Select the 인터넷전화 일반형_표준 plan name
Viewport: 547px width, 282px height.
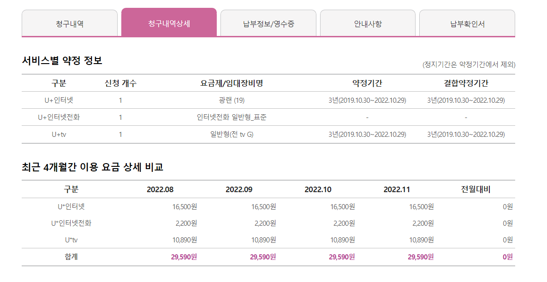pos(232,117)
